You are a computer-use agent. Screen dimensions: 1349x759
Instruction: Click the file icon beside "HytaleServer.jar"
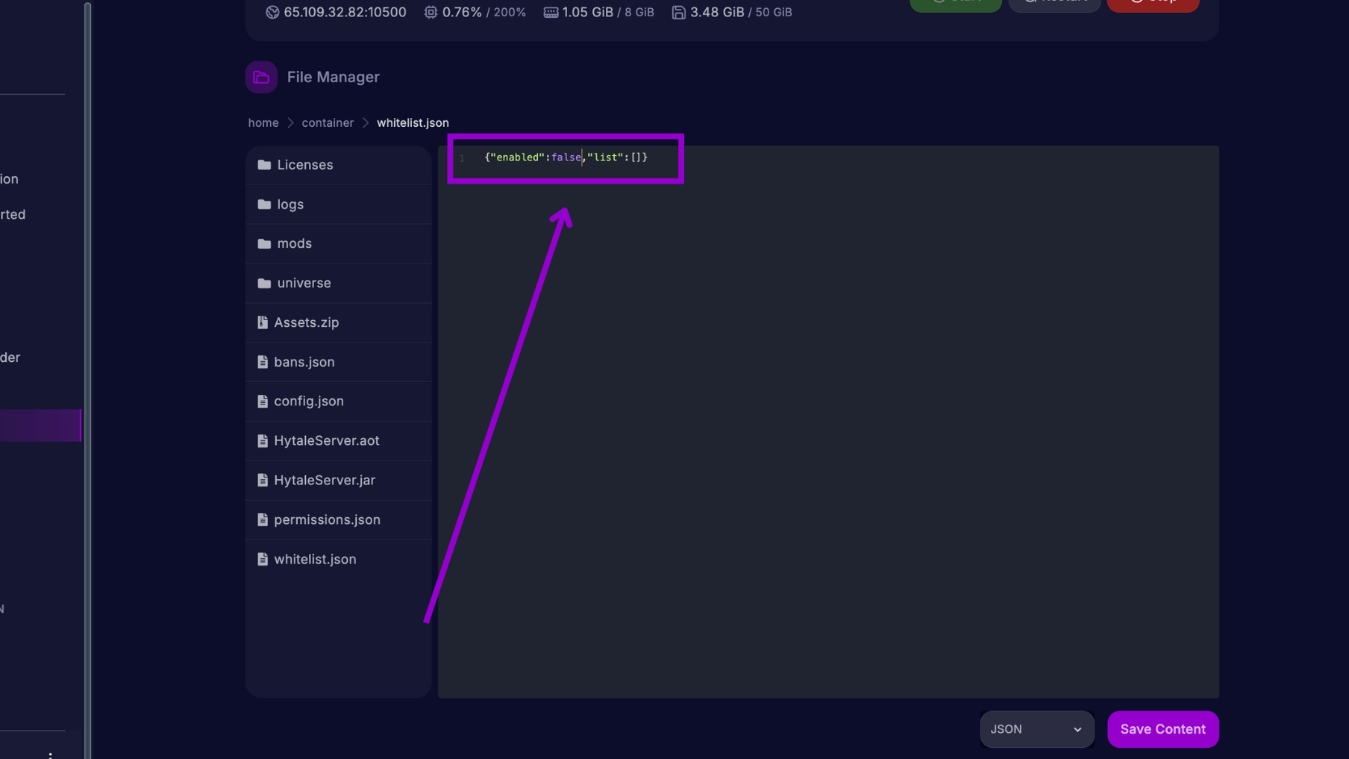click(x=263, y=480)
